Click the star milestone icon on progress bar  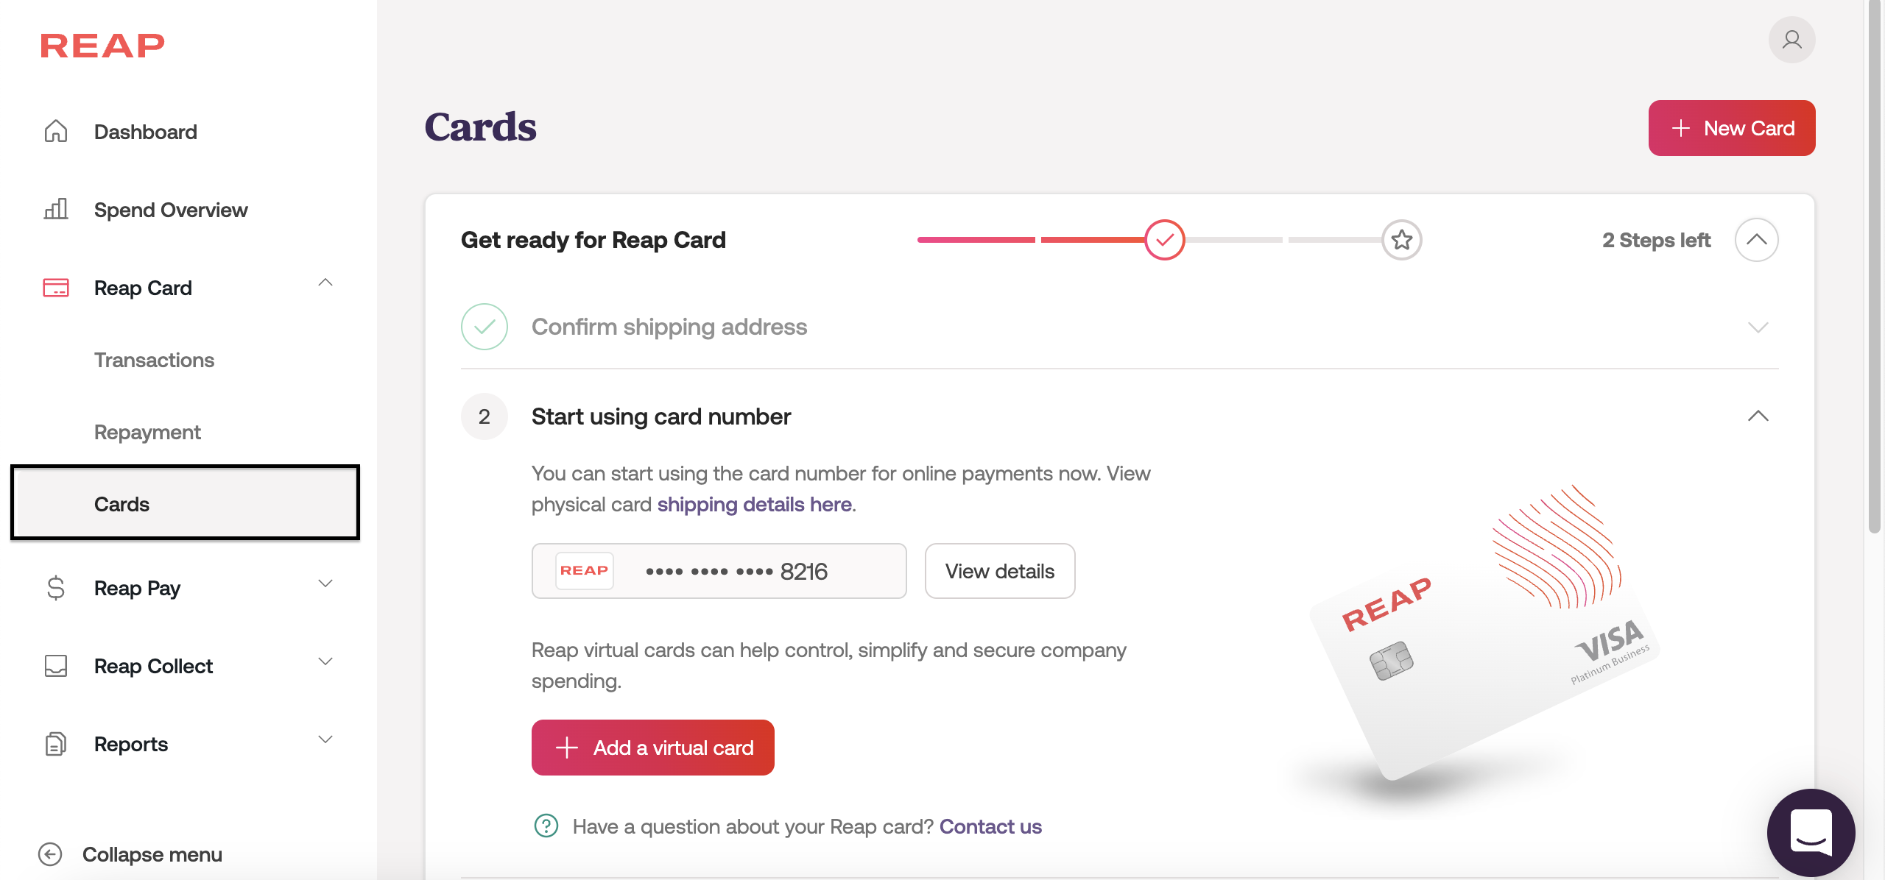point(1402,240)
